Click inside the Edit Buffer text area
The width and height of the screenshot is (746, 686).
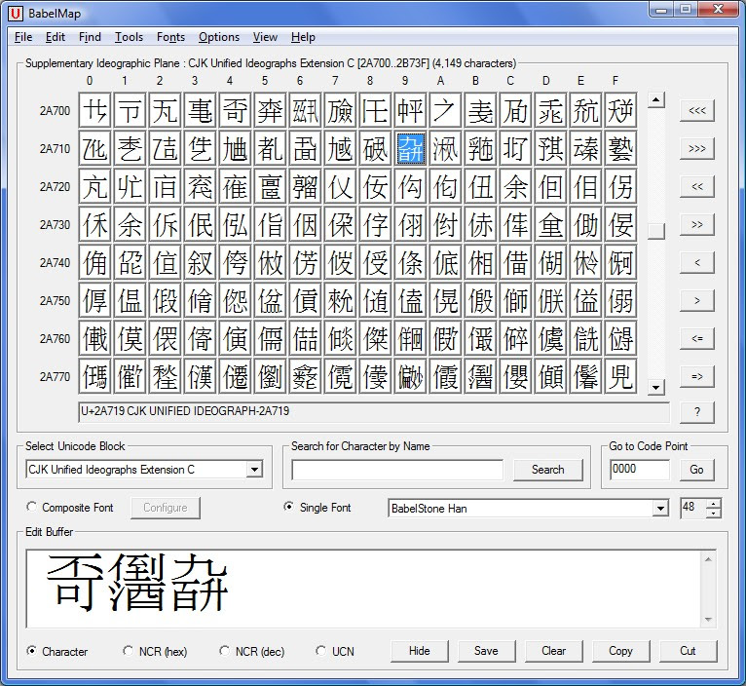(x=364, y=589)
